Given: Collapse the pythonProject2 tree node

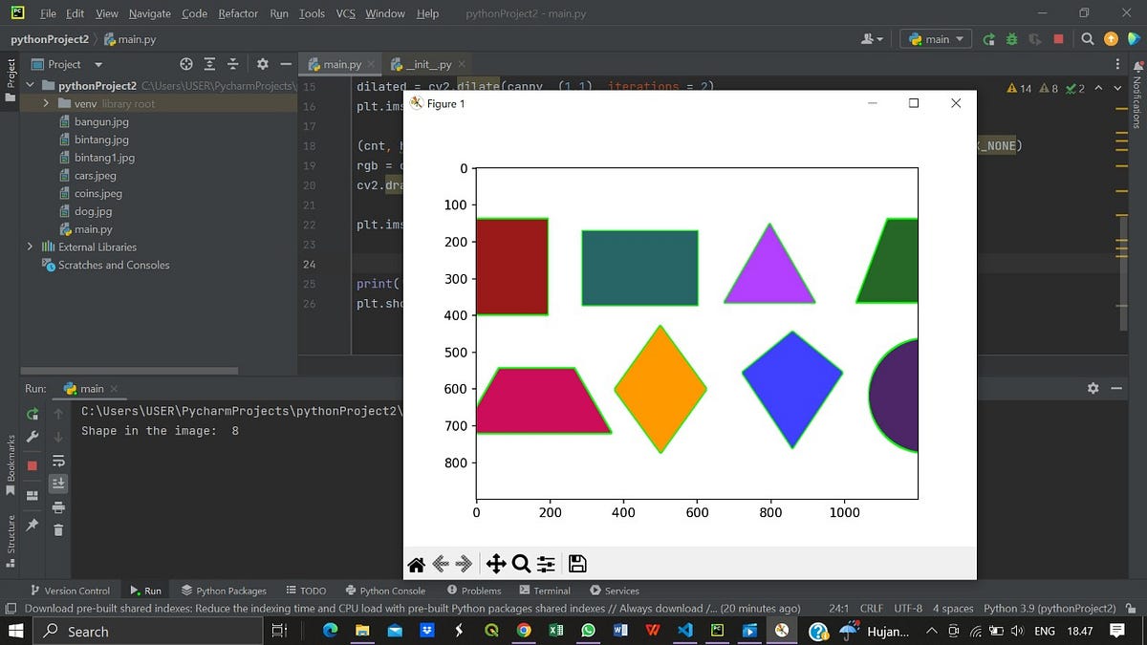Looking at the screenshot, I should 30,85.
